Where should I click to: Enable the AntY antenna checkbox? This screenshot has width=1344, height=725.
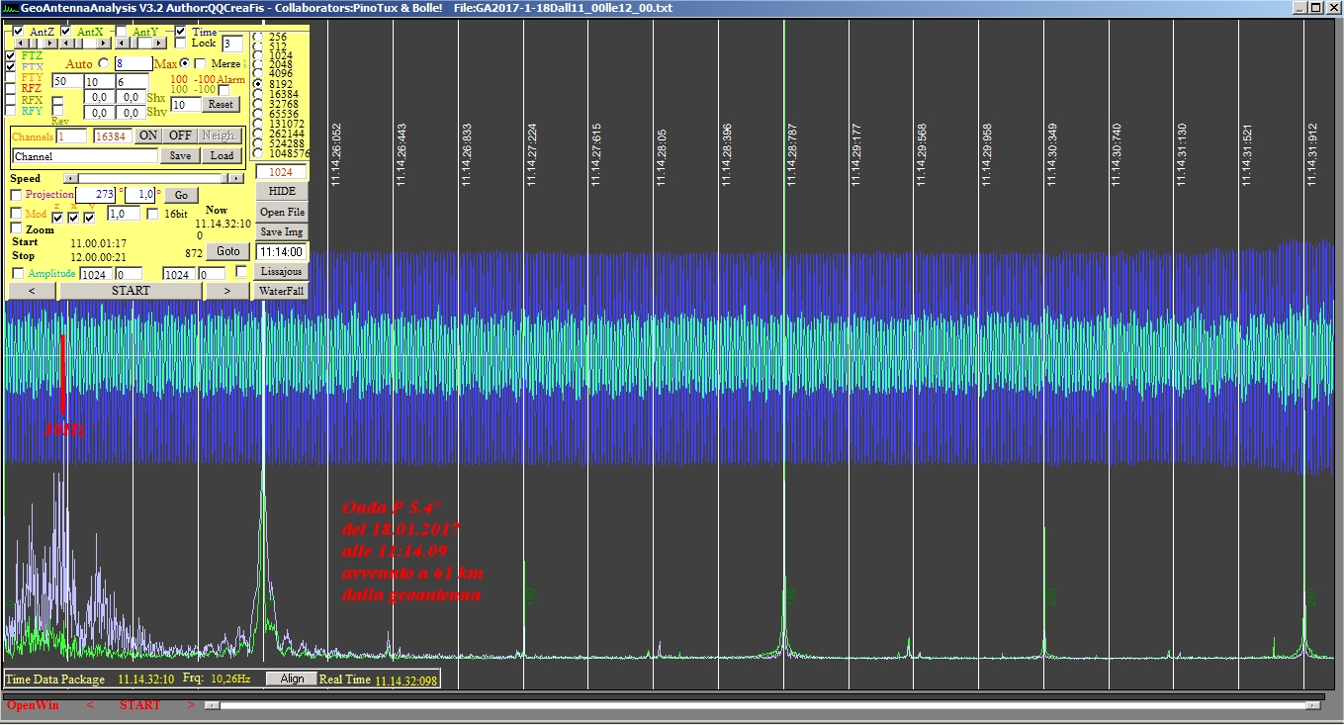coord(121,32)
